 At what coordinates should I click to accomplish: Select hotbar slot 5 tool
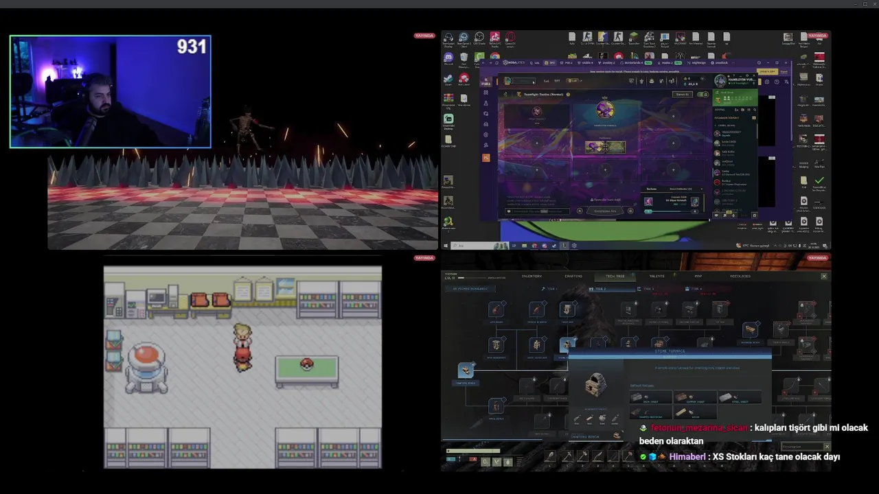(x=628, y=455)
